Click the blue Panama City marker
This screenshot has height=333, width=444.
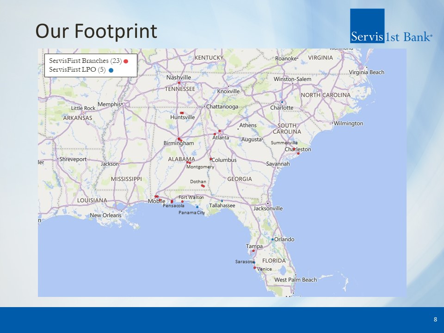[197, 207]
